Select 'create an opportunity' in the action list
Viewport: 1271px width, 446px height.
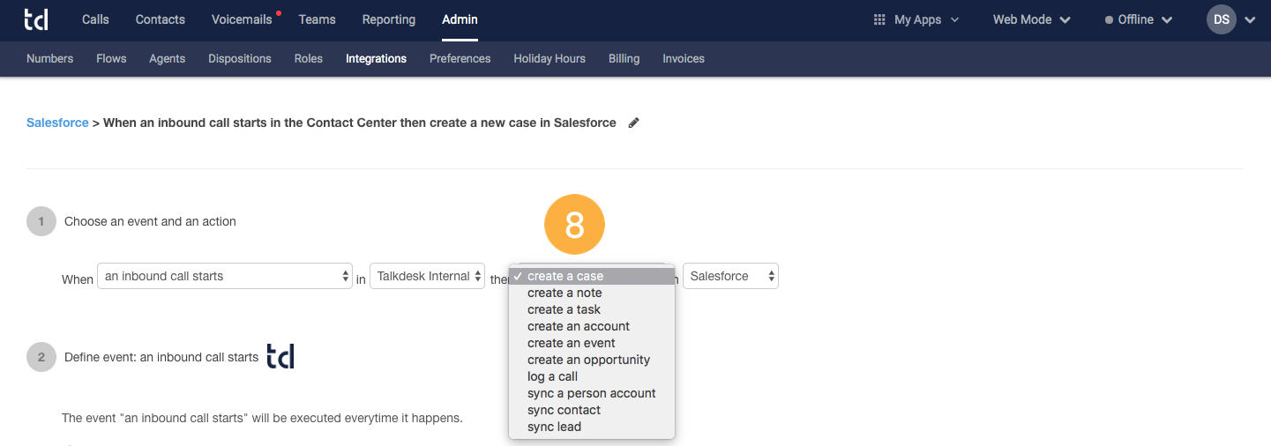coord(592,360)
